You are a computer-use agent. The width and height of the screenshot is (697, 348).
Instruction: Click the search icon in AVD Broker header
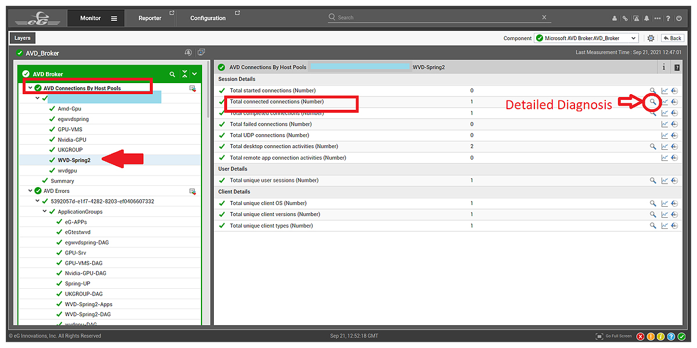point(172,74)
